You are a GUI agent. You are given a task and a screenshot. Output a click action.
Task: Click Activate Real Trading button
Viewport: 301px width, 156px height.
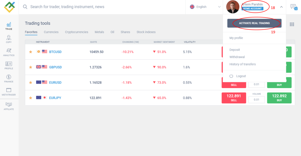[254, 23]
